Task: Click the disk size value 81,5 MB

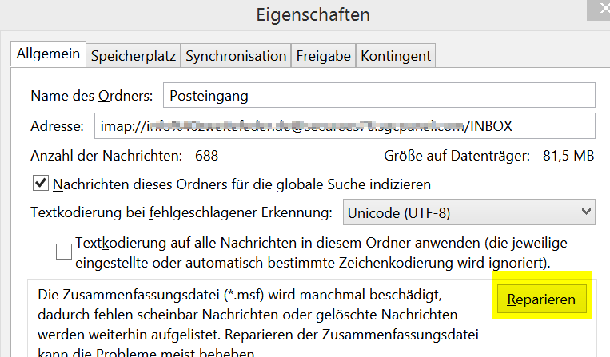Action: click(568, 156)
